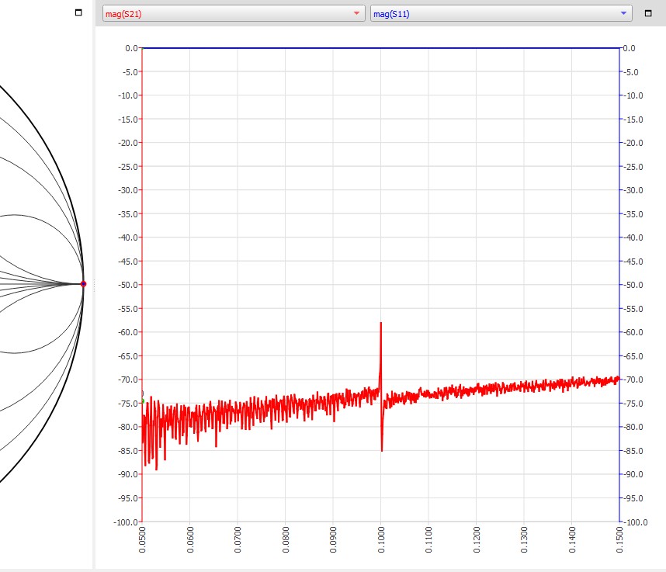Click the left axis -100.0 label
This screenshot has height=572, width=666.
(126, 522)
